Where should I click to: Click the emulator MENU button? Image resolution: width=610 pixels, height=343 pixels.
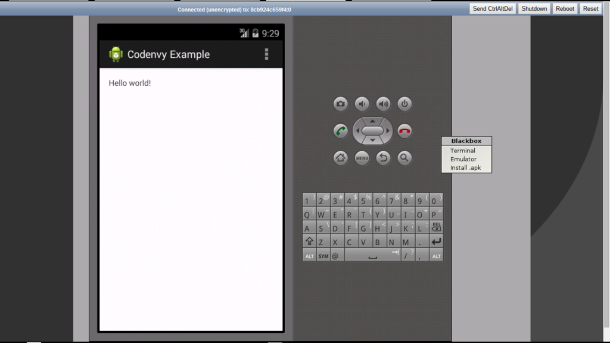coord(362,157)
